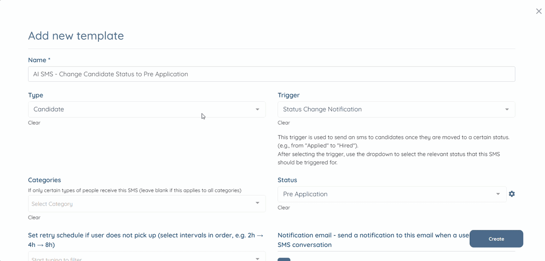Screen dimensions: 545x261
Task: Click the button below Notification email text
Action: coord(284,259)
